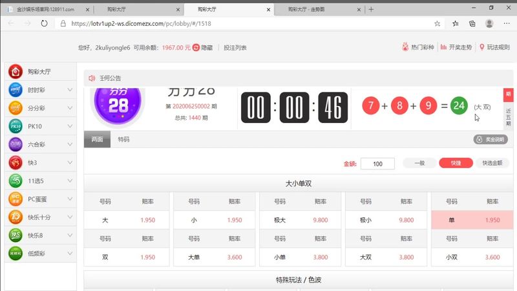Expand the 快乐十分 submenu arrow

[70, 217]
